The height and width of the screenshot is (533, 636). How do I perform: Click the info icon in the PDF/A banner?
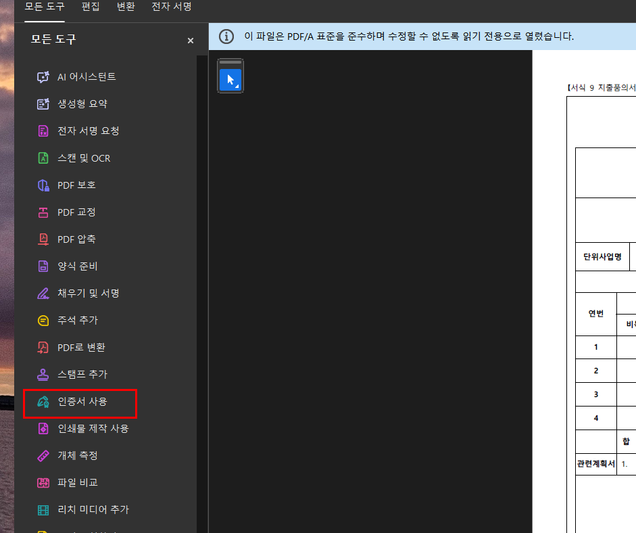[x=226, y=37]
